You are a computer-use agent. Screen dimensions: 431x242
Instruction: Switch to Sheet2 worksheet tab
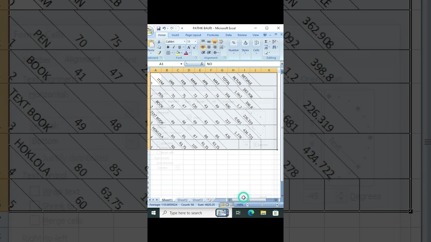click(x=182, y=200)
